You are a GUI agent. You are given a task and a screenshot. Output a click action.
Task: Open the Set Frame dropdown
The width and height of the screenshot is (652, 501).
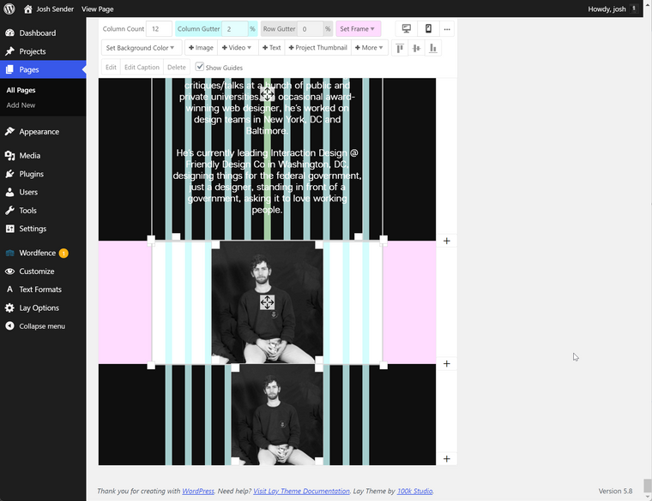tap(358, 29)
